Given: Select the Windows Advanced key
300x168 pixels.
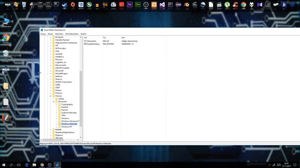Looking at the screenshot, I should coord(70,121).
